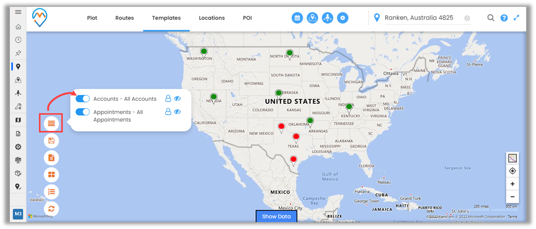
Task: Zoom in the map with plus button
Action: click(512, 184)
